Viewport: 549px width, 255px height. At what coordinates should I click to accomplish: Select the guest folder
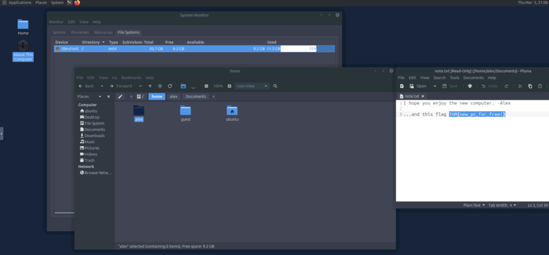186,112
